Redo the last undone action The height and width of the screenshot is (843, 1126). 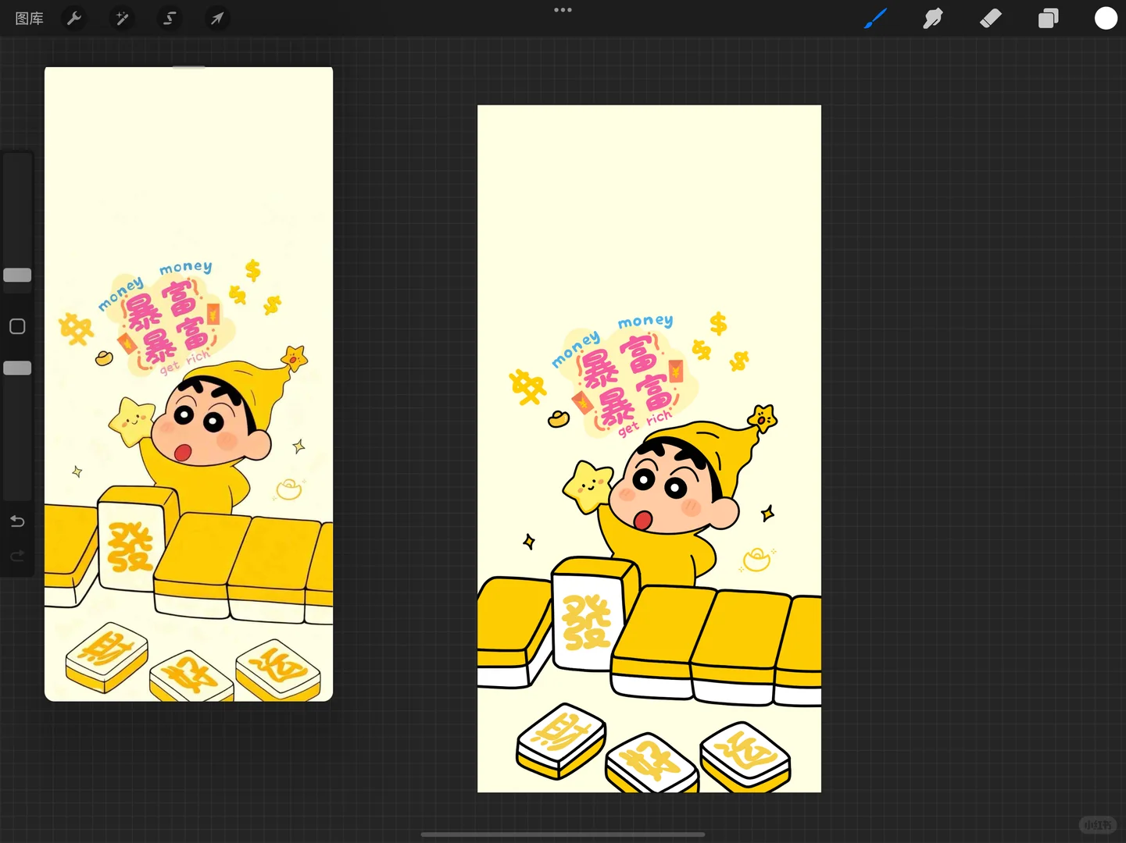coord(17,556)
